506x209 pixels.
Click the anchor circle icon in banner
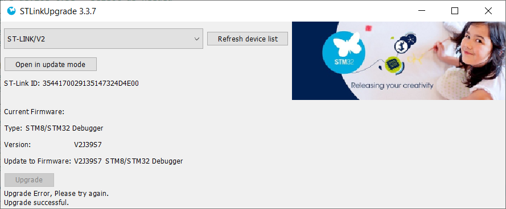coord(401,47)
